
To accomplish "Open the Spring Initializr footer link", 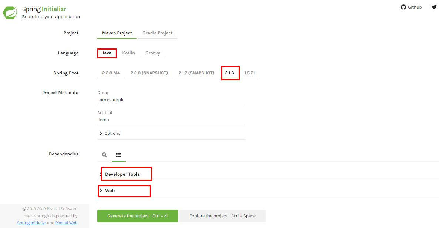I will 32,223.
